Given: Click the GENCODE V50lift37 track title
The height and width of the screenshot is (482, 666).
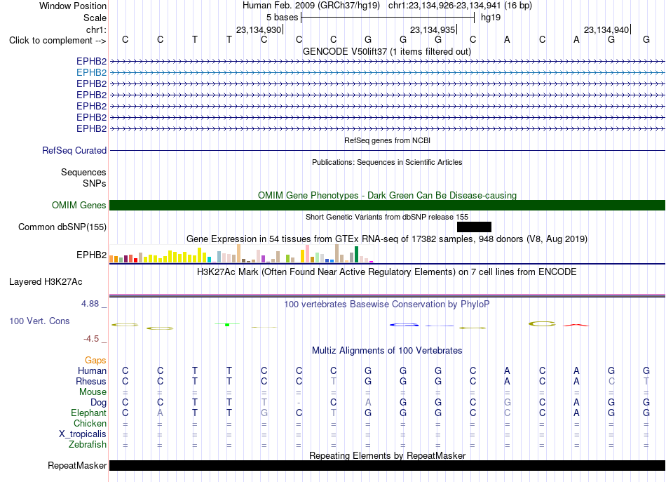Looking at the screenshot, I should pyautogui.click(x=387, y=51).
